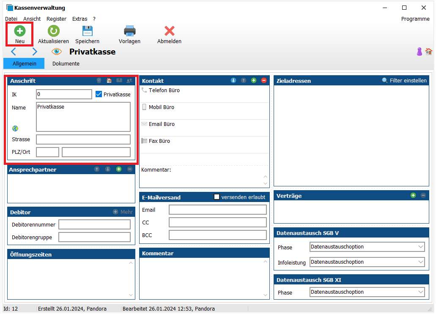Add a Kontakt entry with green plus

coord(254,80)
